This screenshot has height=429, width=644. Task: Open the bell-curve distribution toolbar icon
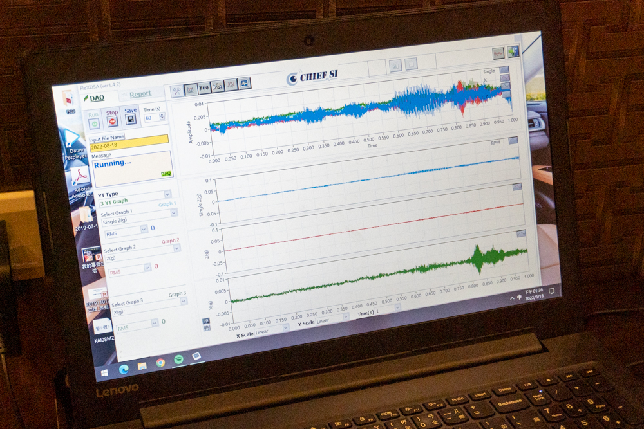coord(231,84)
